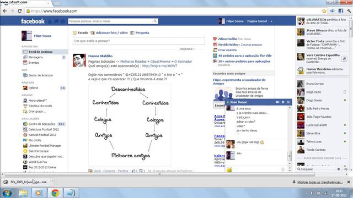Open Windows Start button

click(x=7, y=193)
